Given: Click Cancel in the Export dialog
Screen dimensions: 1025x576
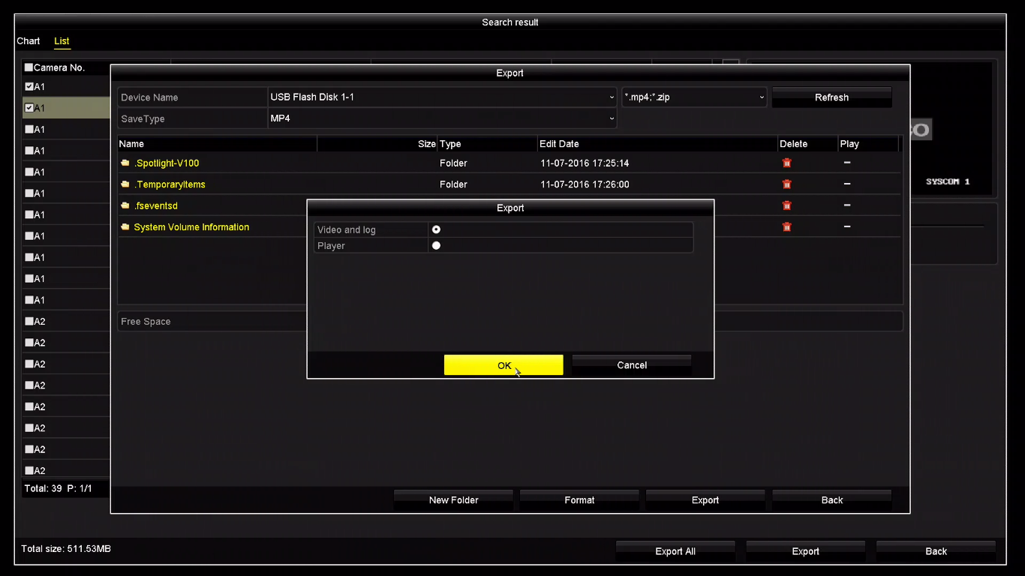Looking at the screenshot, I should [x=632, y=365].
